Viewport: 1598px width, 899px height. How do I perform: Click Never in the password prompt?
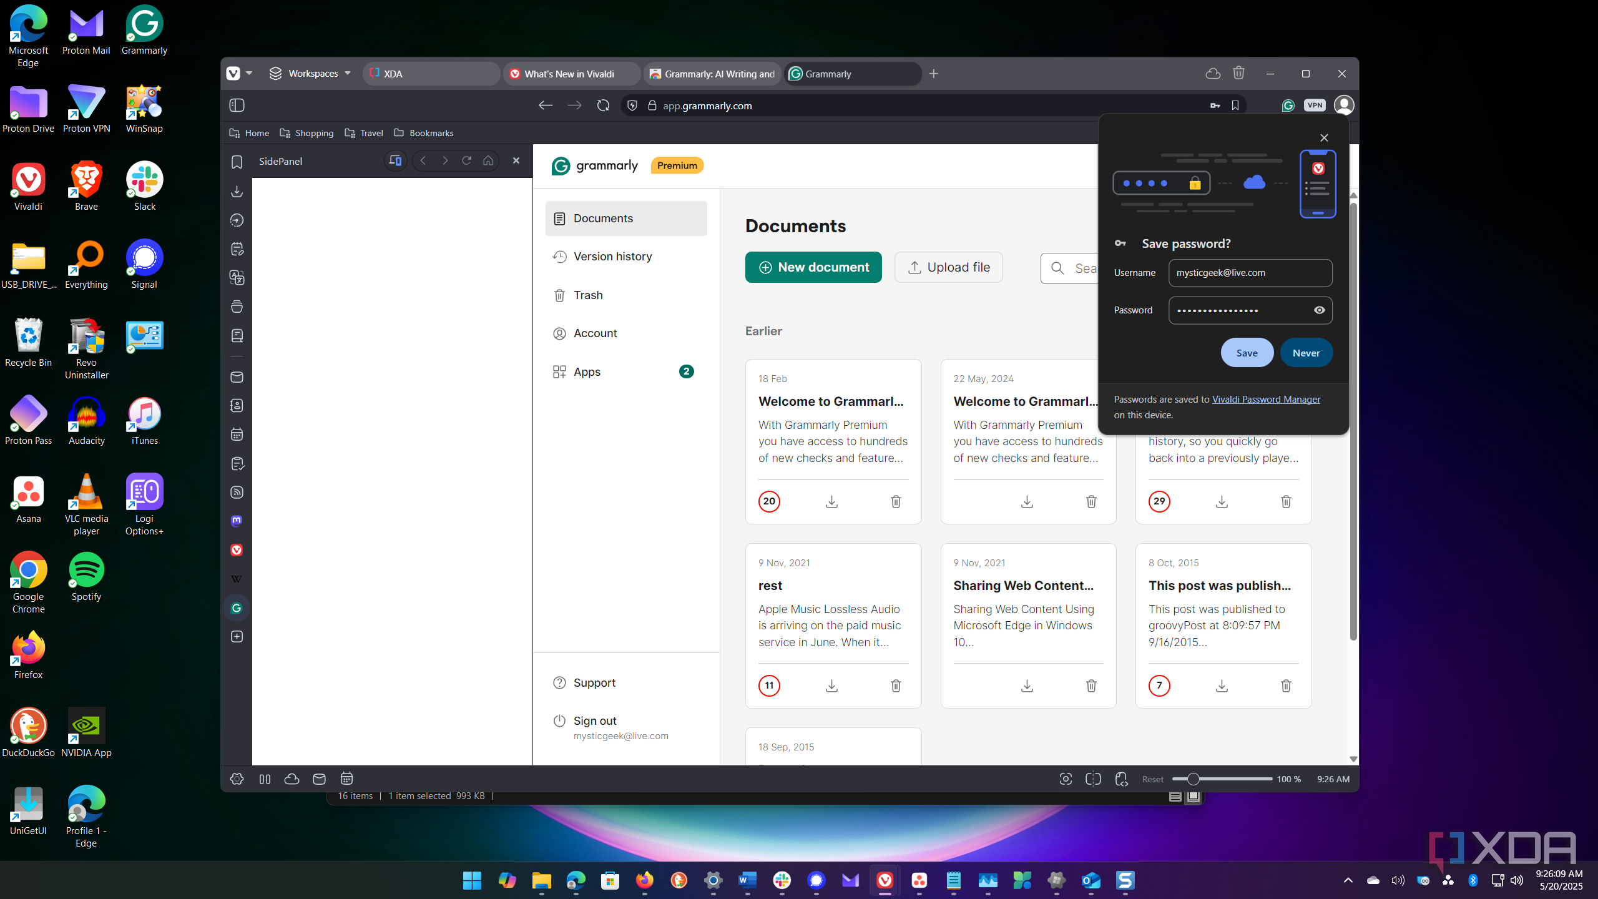tap(1306, 353)
